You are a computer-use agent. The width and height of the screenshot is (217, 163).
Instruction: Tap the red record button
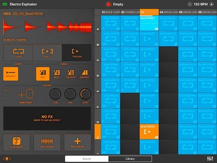(108, 4)
